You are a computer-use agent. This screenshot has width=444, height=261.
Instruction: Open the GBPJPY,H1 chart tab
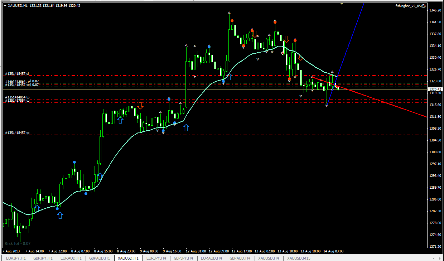(44, 258)
